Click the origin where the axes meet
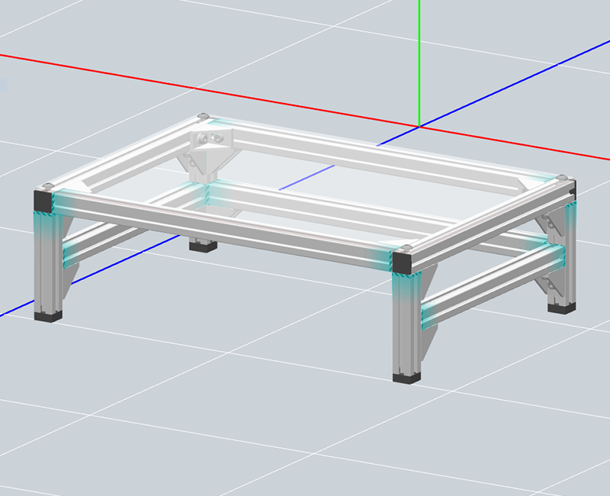610x496 pixels. coord(419,126)
